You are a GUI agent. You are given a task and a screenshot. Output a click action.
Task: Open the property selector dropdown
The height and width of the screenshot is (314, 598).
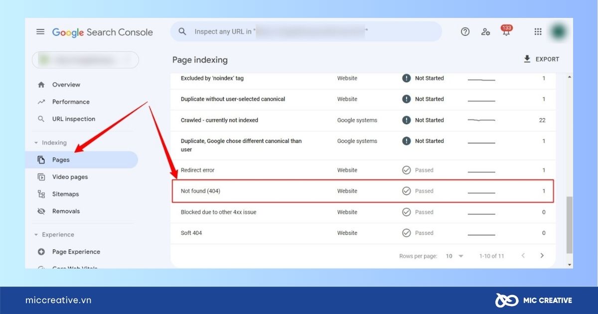(85, 60)
